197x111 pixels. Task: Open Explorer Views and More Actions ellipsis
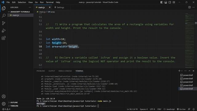point(30,7)
